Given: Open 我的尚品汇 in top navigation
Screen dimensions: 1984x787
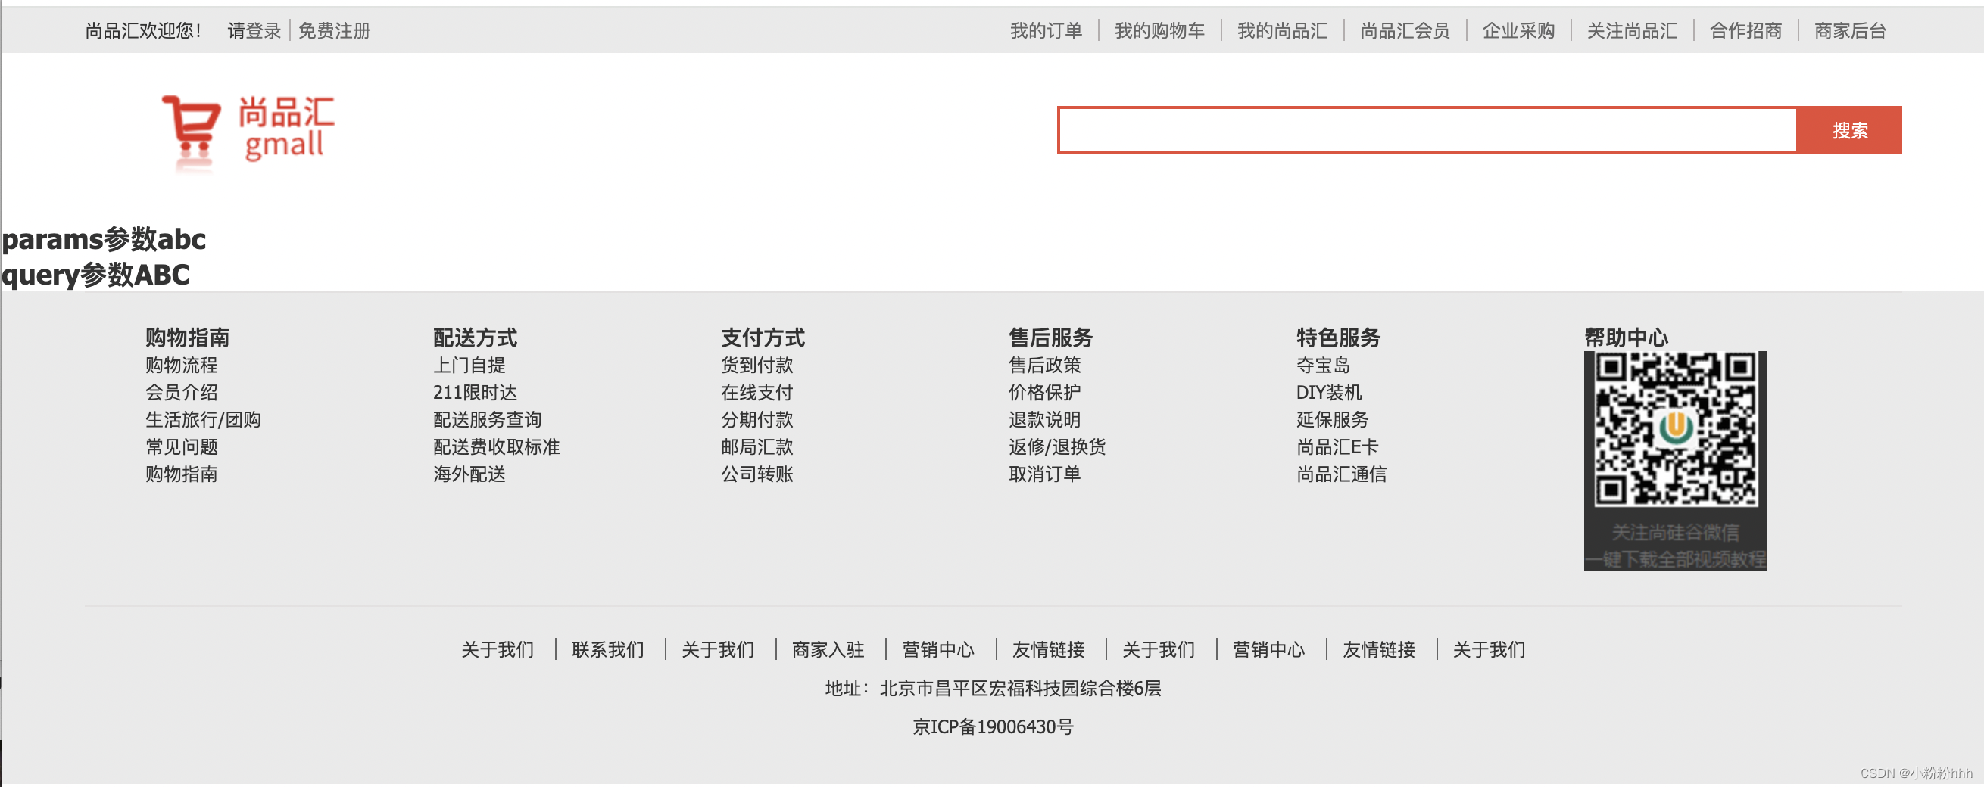Looking at the screenshot, I should click(x=1281, y=31).
